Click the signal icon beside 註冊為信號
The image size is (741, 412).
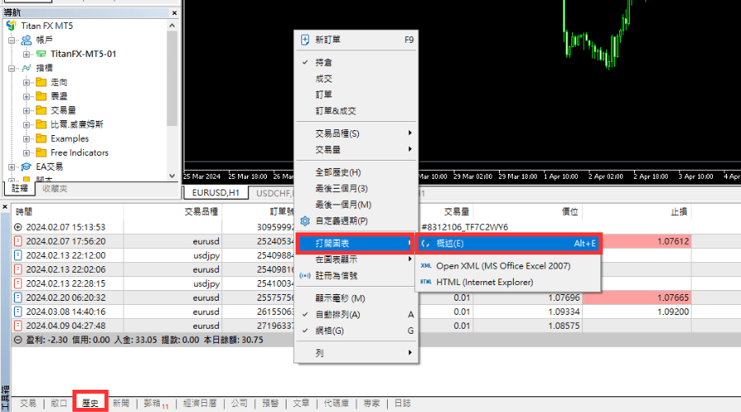coord(305,275)
